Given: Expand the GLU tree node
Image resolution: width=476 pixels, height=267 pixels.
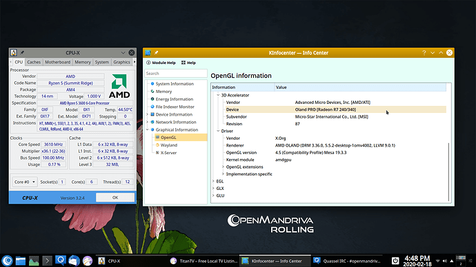Looking at the screenshot, I should click(x=213, y=195).
